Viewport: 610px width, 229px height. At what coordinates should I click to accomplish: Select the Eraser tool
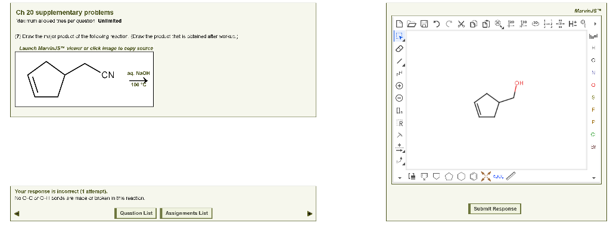(400, 49)
